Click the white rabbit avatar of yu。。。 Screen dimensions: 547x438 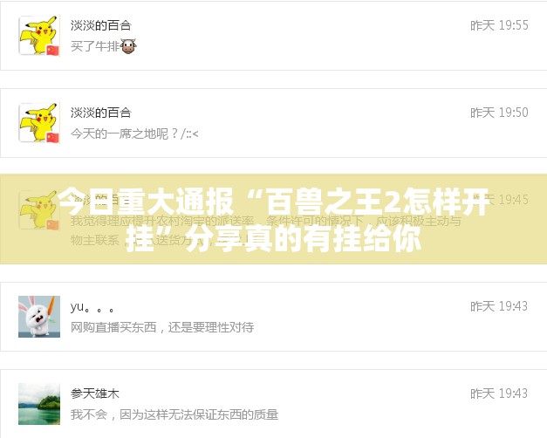(x=39, y=317)
